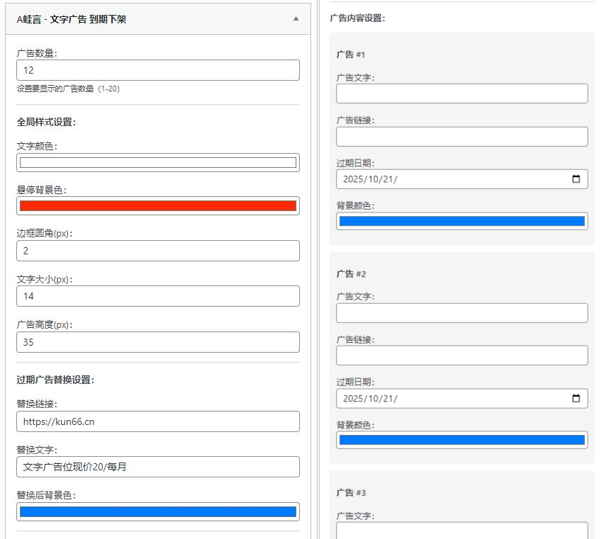This screenshot has height=539, width=604.
Task: Change 广告 #2 背景颜色 swatch
Action: (x=462, y=440)
